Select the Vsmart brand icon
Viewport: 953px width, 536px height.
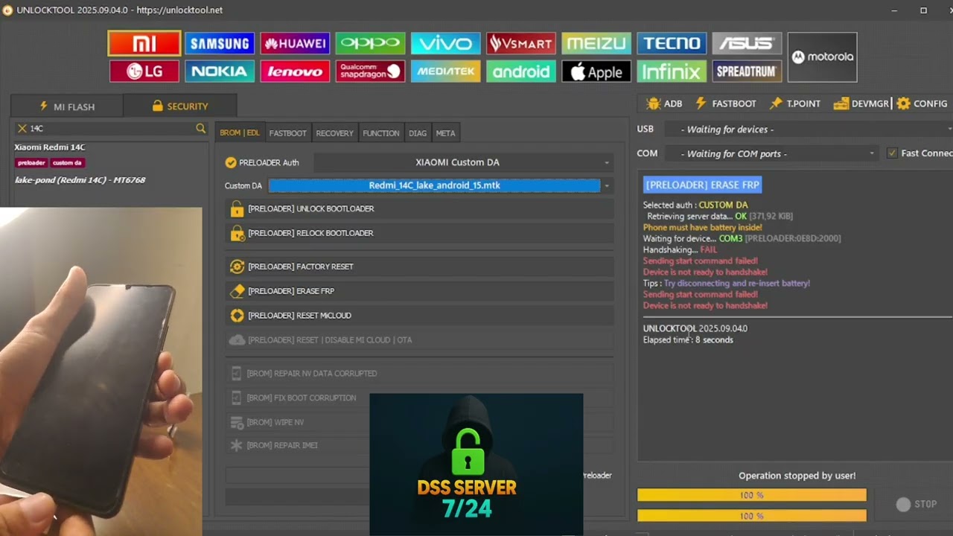pos(521,43)
